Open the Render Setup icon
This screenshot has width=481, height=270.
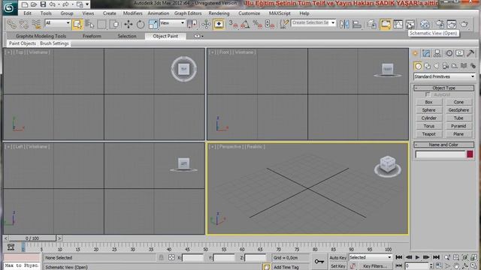click(440, 24)
